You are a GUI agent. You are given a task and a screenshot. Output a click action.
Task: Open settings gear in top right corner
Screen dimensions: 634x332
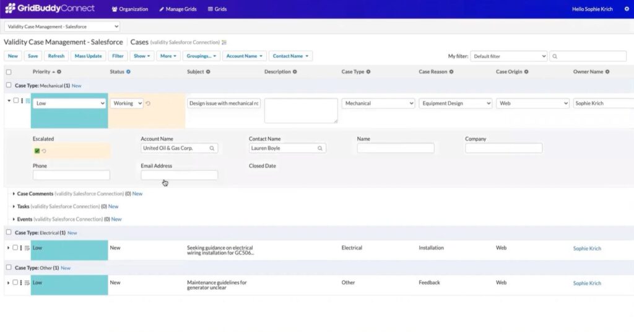[627, 9]
